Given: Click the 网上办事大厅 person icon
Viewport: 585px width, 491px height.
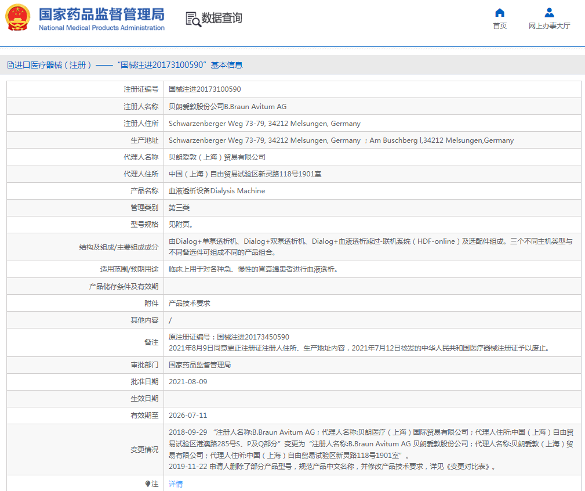Looking at the screenshot, I should 549,13.
